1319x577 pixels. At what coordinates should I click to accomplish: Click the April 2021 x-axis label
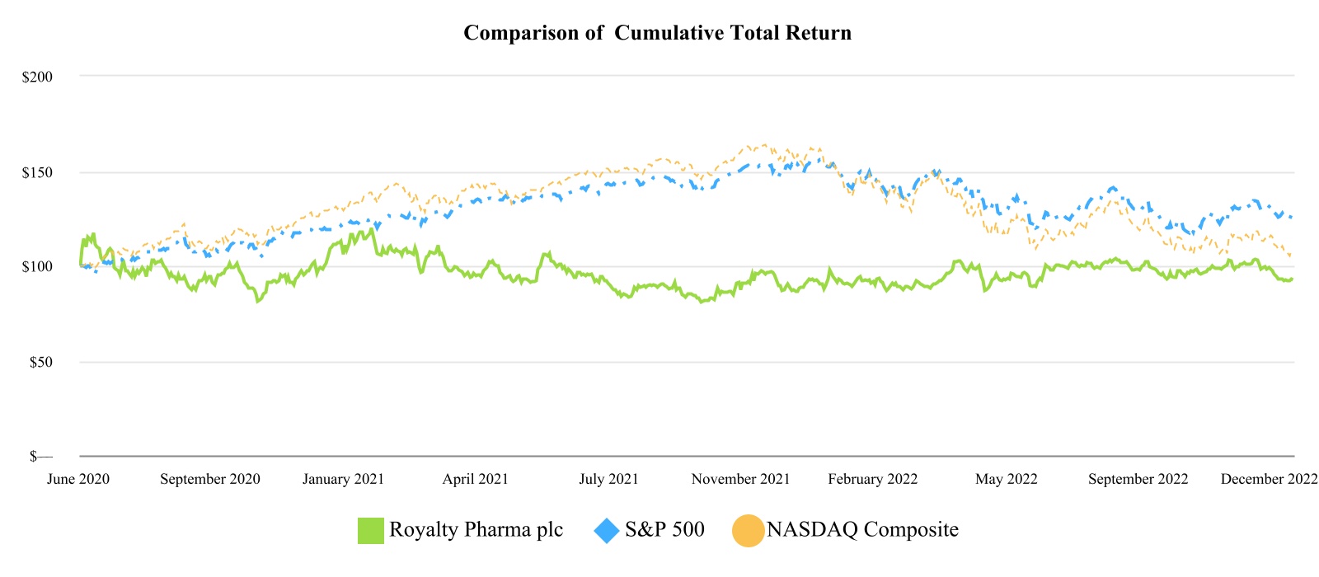[476, 479]
